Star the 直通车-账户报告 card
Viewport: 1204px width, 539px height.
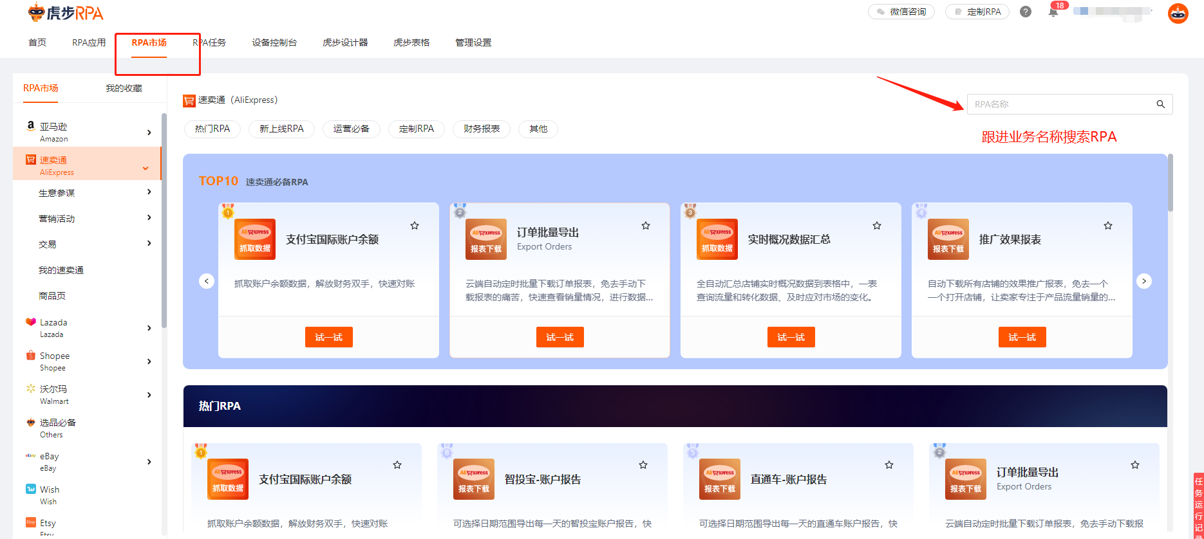tap(889, 465)
